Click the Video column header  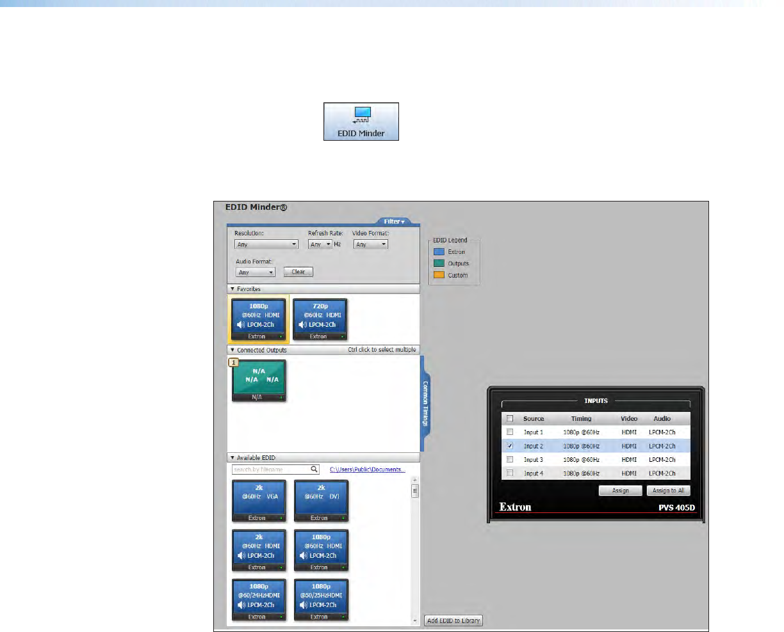pos(629,419)
